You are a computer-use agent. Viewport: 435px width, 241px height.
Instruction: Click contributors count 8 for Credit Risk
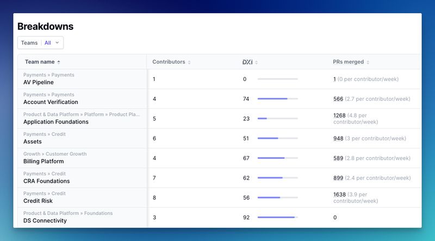[x=154, y=197]
